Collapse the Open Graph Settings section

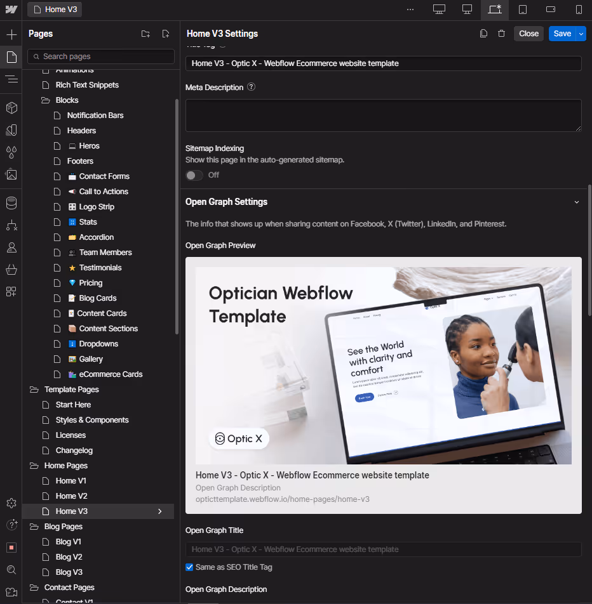[576, 202]
